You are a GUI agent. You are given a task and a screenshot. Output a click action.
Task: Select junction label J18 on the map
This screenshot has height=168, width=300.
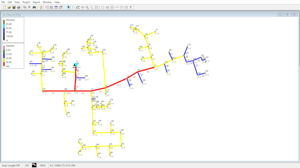pyautogui.click(x=189, y=45)
